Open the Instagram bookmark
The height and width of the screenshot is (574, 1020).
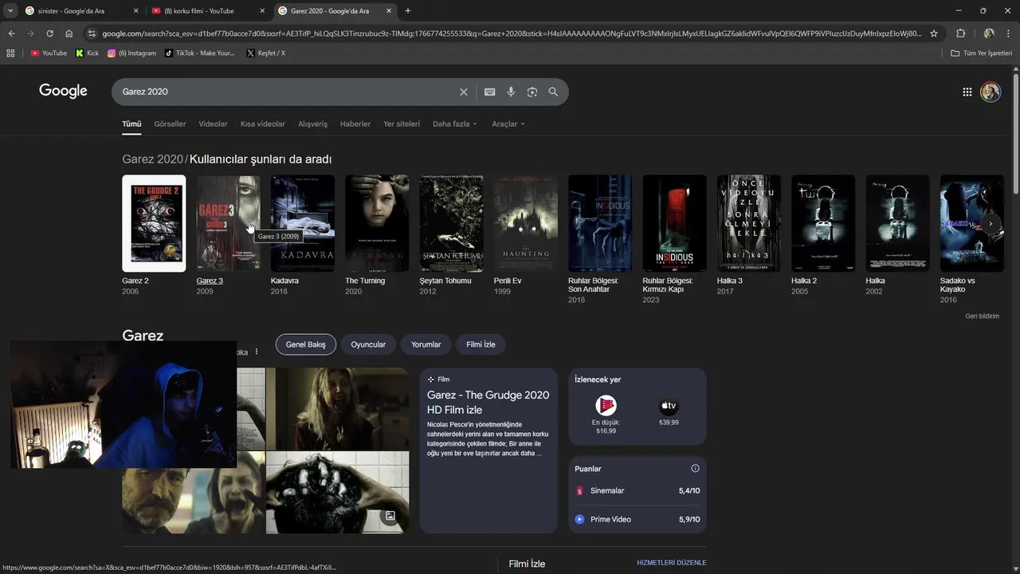click(x=131, y=53)
